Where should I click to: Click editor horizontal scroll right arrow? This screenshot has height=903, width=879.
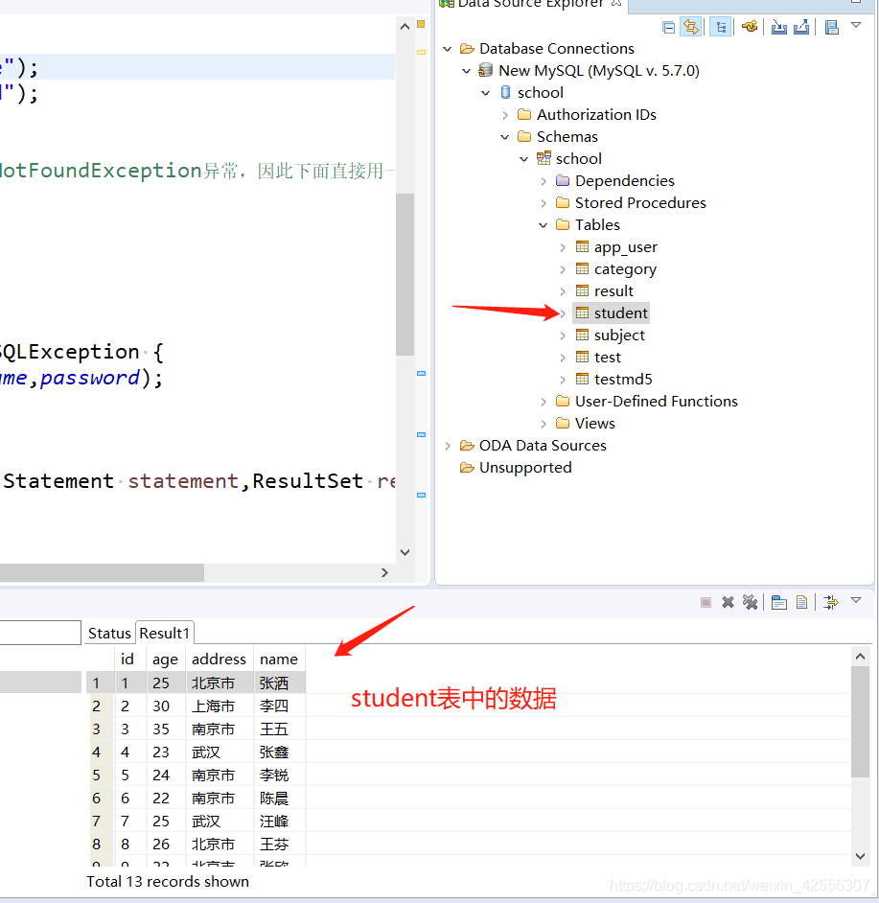pos(384,573)
